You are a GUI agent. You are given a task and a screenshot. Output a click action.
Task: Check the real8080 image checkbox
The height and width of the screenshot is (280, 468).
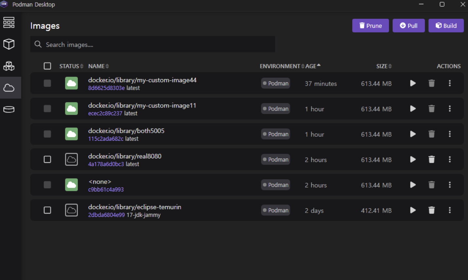pos(47,159)
